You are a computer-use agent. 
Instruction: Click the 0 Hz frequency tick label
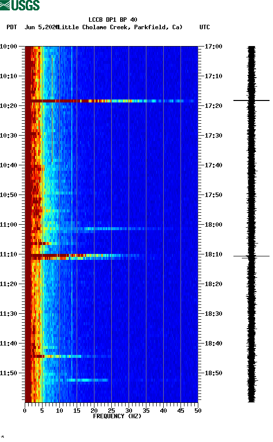click(x=25, y=411)
